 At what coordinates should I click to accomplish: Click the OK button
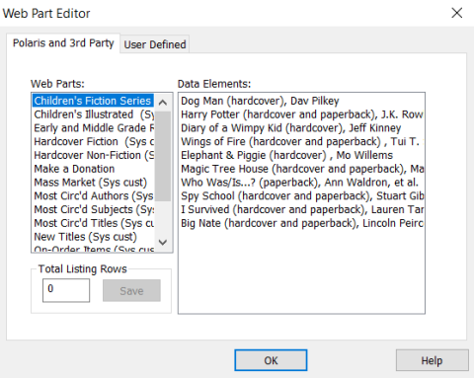click(271, 360)
